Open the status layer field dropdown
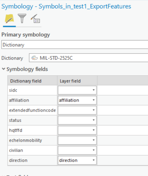The height and width of the screenshot is (176, 148). [x=77, y=120]
